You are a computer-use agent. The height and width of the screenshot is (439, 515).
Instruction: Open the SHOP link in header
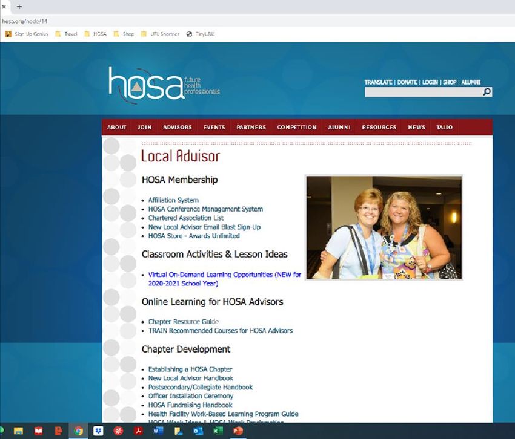pyautogui.click(x=450, y=82)
